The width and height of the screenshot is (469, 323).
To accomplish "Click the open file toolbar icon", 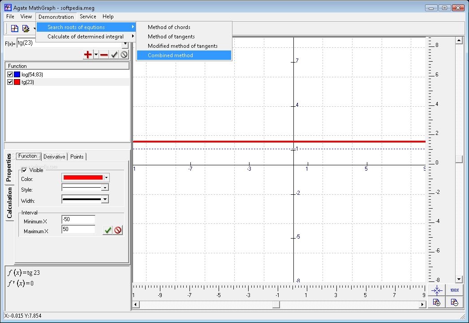I will [x=26, y=29].
